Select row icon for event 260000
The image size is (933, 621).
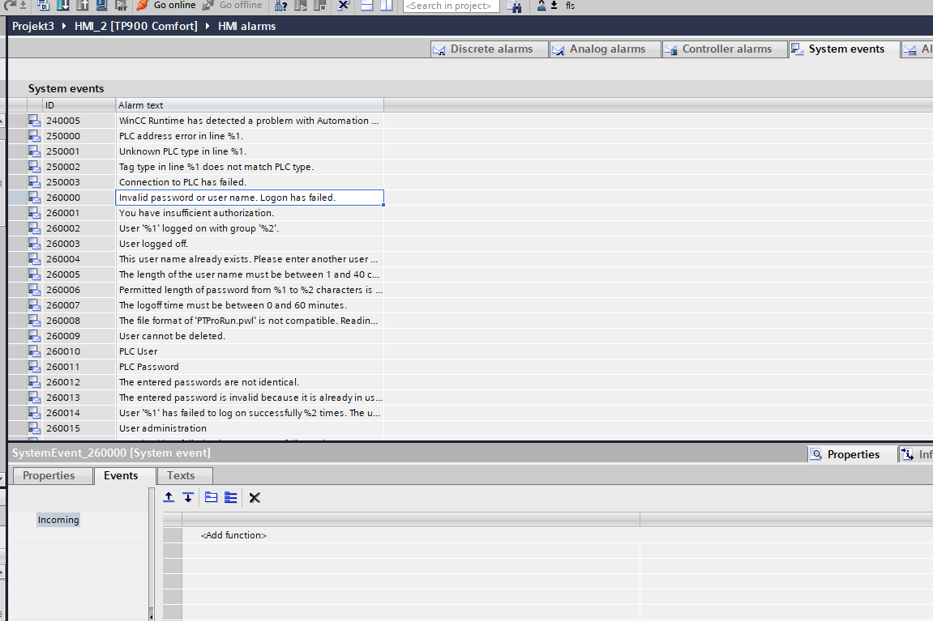(x=35, y=198)
